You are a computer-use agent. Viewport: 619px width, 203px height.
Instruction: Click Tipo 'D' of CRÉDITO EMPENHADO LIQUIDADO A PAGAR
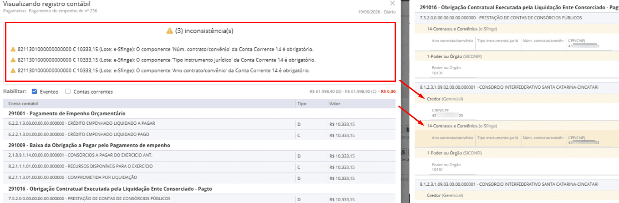(299, 124)
